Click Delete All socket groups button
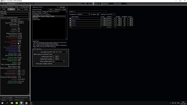This screenshot has height=105, width=187. (x=58, y=9)
